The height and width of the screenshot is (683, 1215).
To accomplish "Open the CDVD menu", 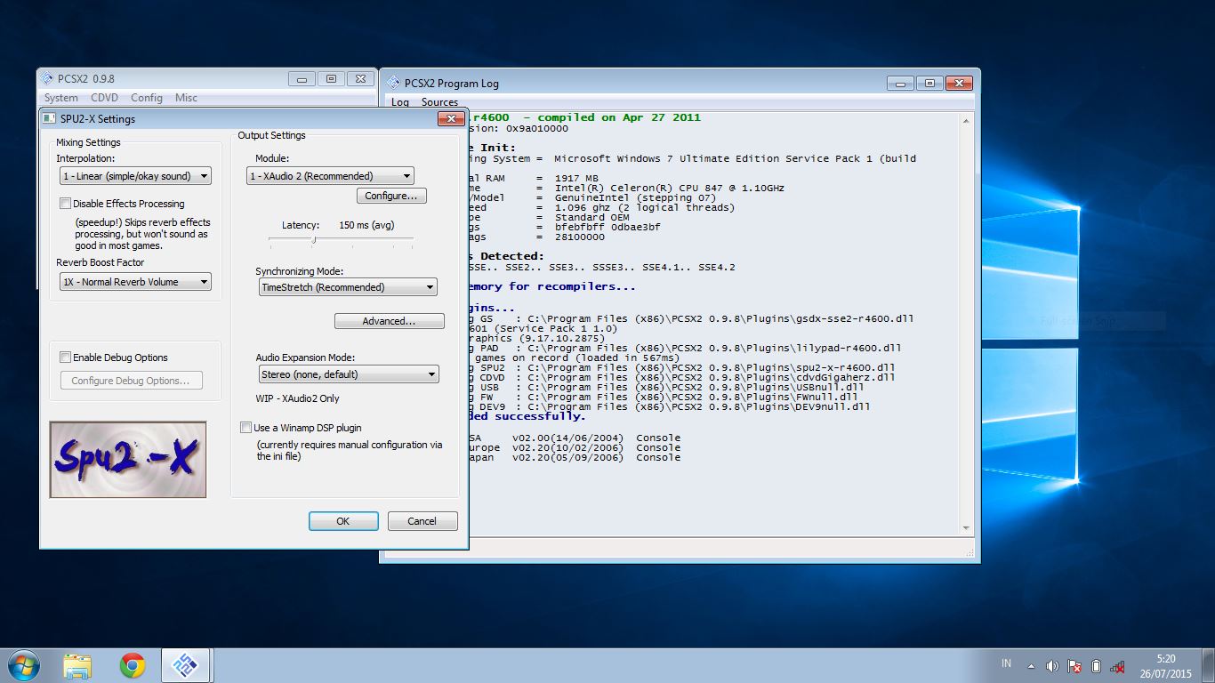I will [x=104, y=98].
